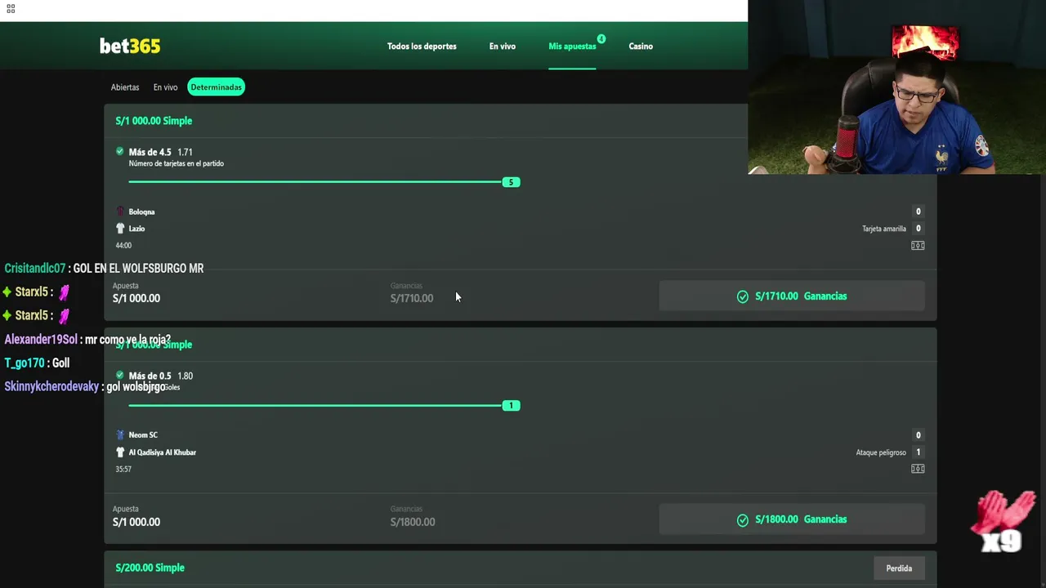Click the Al Qadisiya Al Khubar team name
Viewport: 1046px width, 588px height.
(162, 452)
